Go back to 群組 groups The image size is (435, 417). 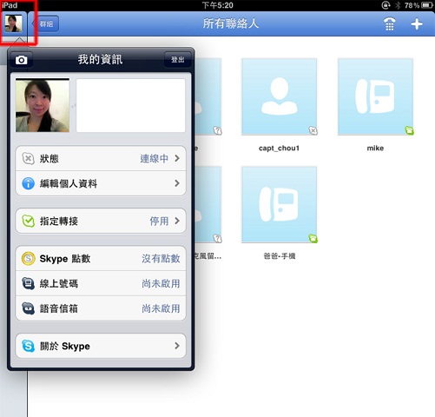[46, 23]
